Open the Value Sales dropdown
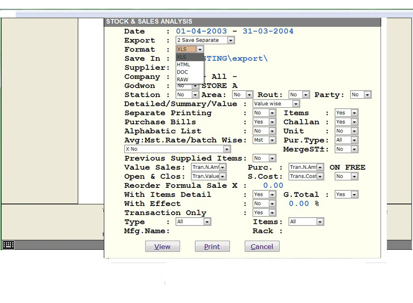The width and height of the screenshot is (413, 303). click(x=209, y=167)
